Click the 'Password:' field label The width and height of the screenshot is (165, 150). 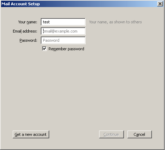(28, 40)
